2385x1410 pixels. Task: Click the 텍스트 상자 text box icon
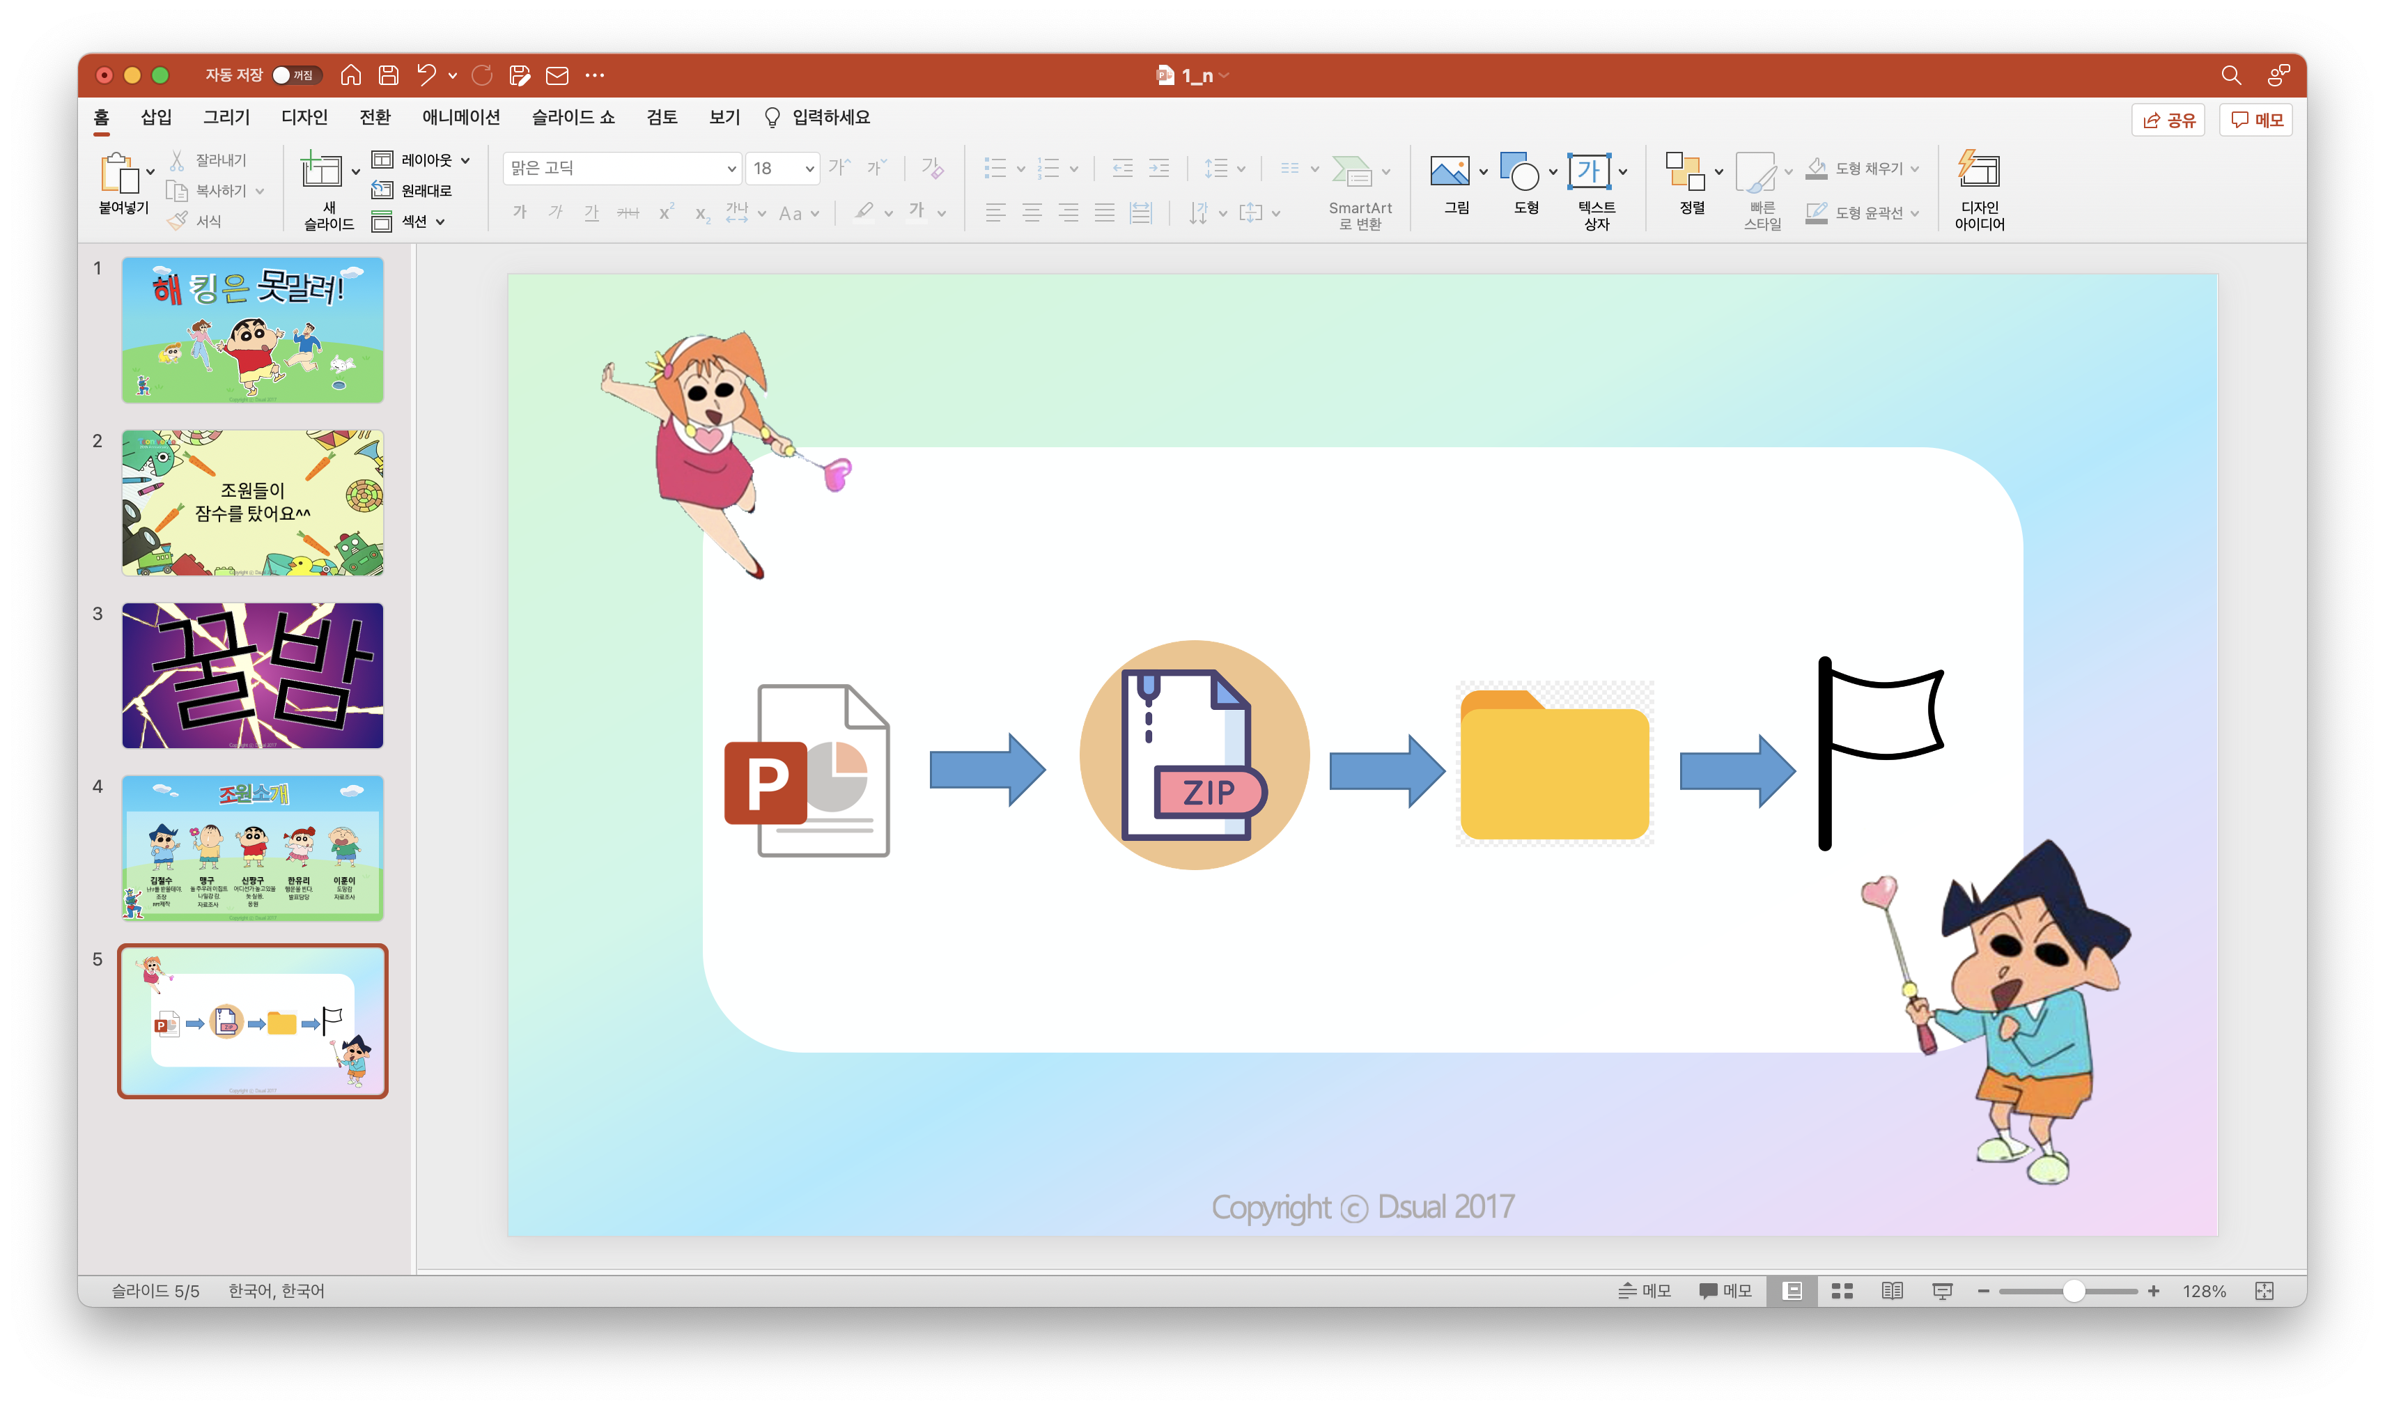click(x=1588, y=172)
